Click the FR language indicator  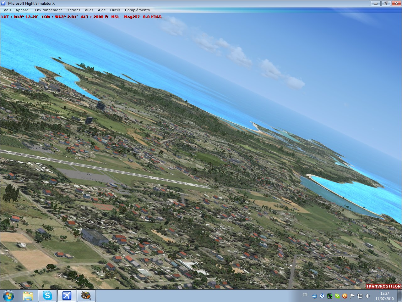[x=305, y=295]
